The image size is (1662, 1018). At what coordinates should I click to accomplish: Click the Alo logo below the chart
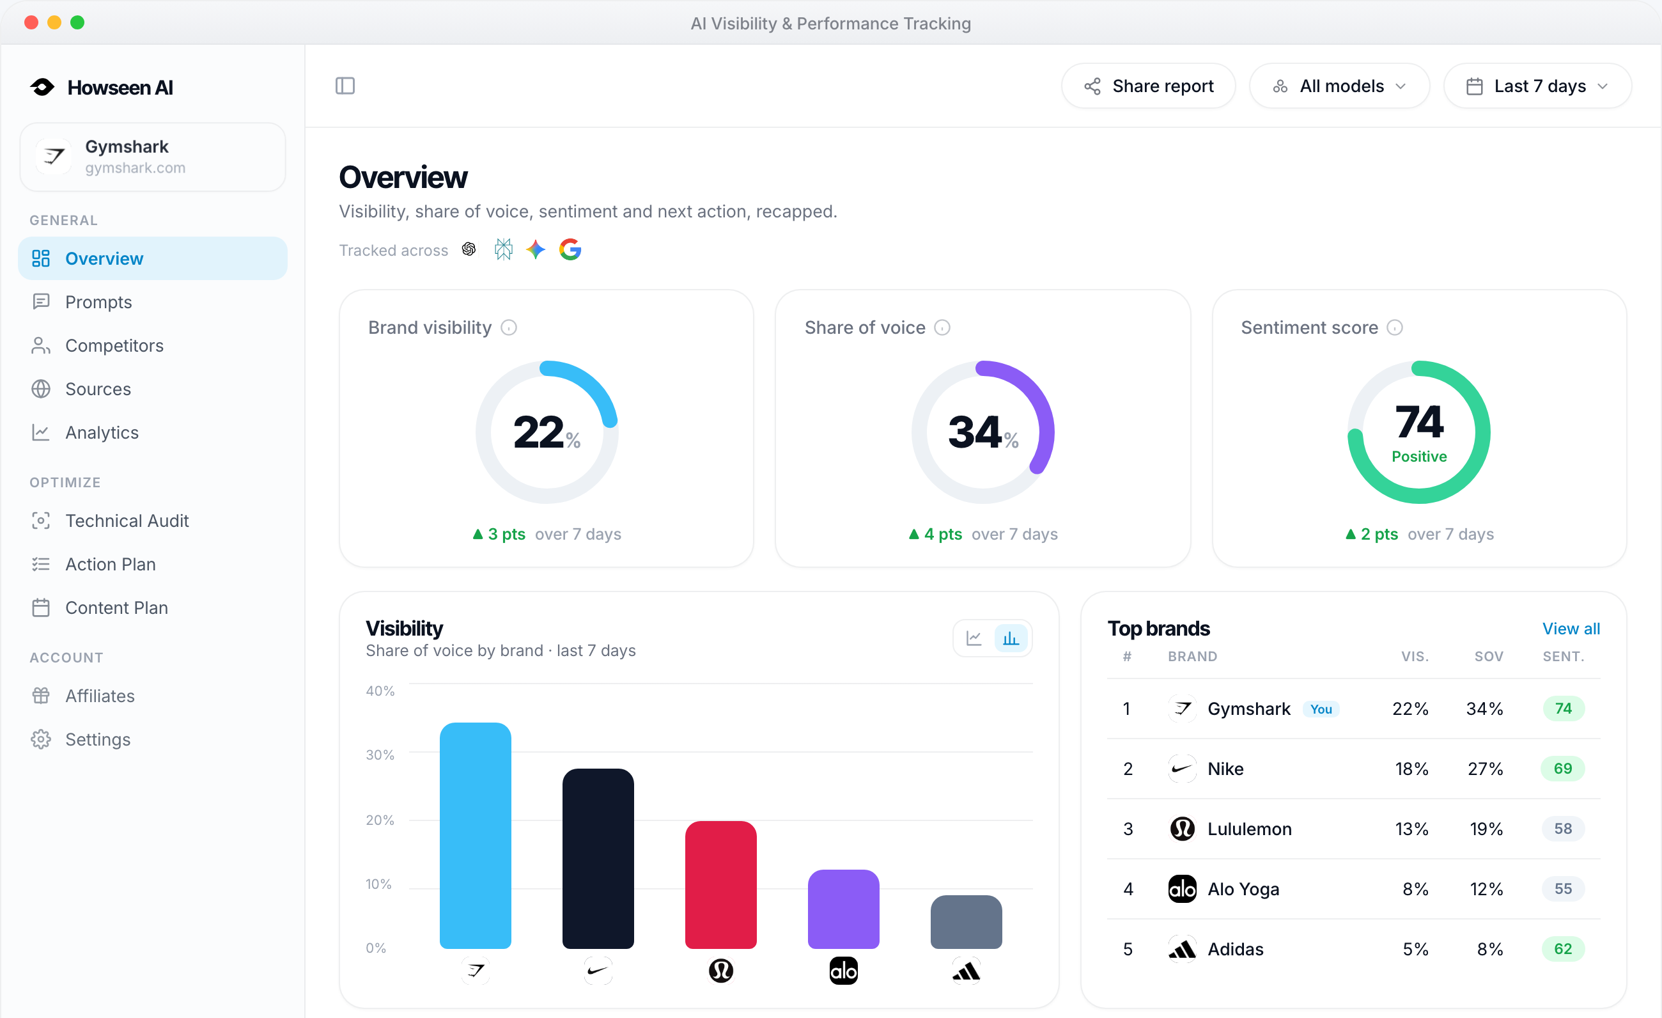click(843, 971)
